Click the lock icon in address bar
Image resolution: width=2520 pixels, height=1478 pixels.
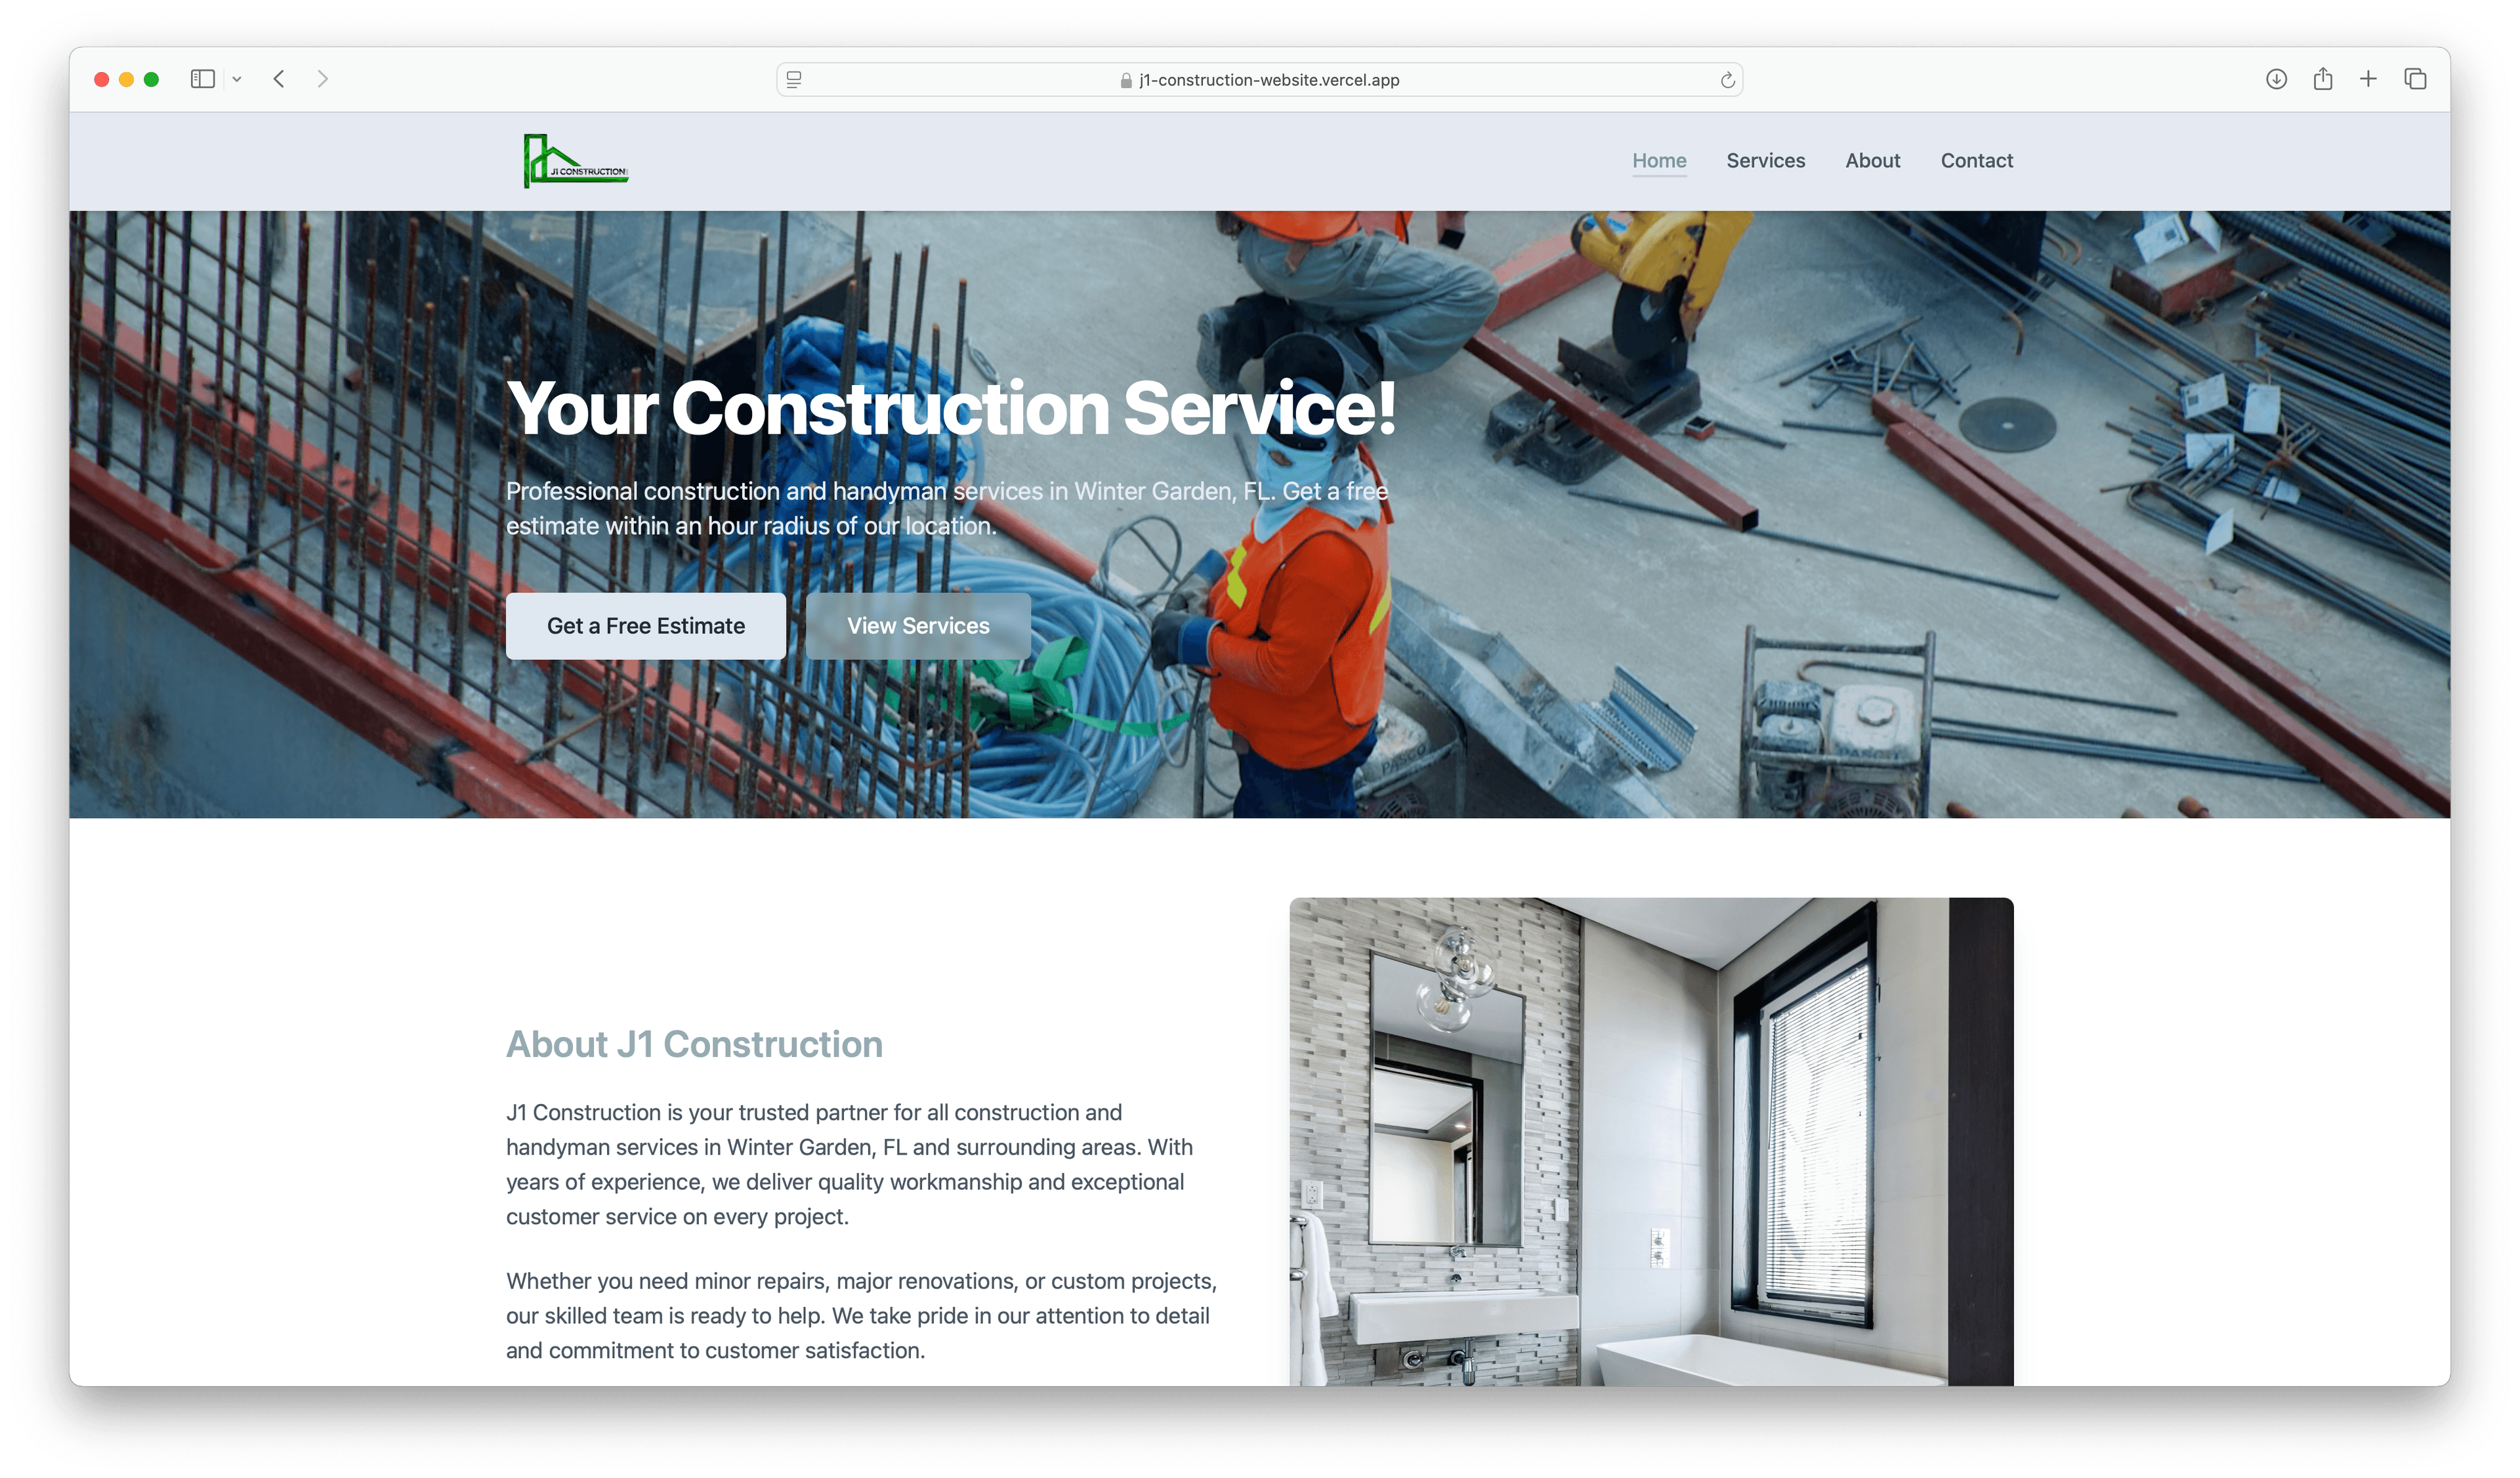(1126, 80)
